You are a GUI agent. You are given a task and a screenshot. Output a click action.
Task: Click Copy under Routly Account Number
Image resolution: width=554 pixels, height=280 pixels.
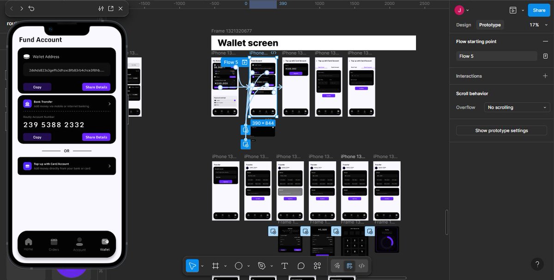37,137
